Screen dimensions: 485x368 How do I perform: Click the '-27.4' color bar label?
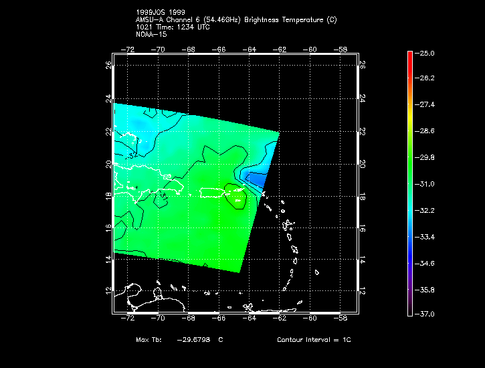click(425, 104)
